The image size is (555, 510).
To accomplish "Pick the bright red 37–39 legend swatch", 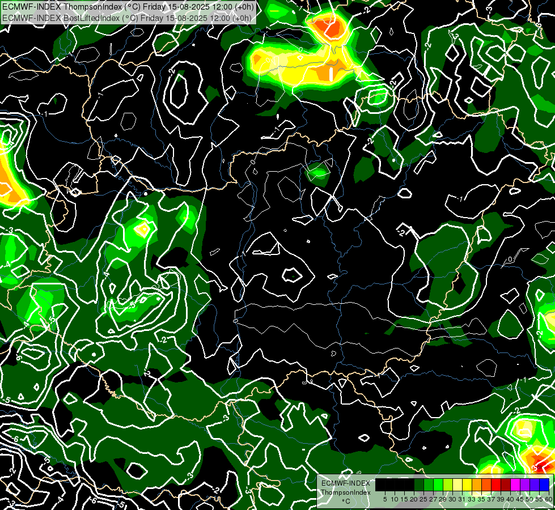I will 496,485.
